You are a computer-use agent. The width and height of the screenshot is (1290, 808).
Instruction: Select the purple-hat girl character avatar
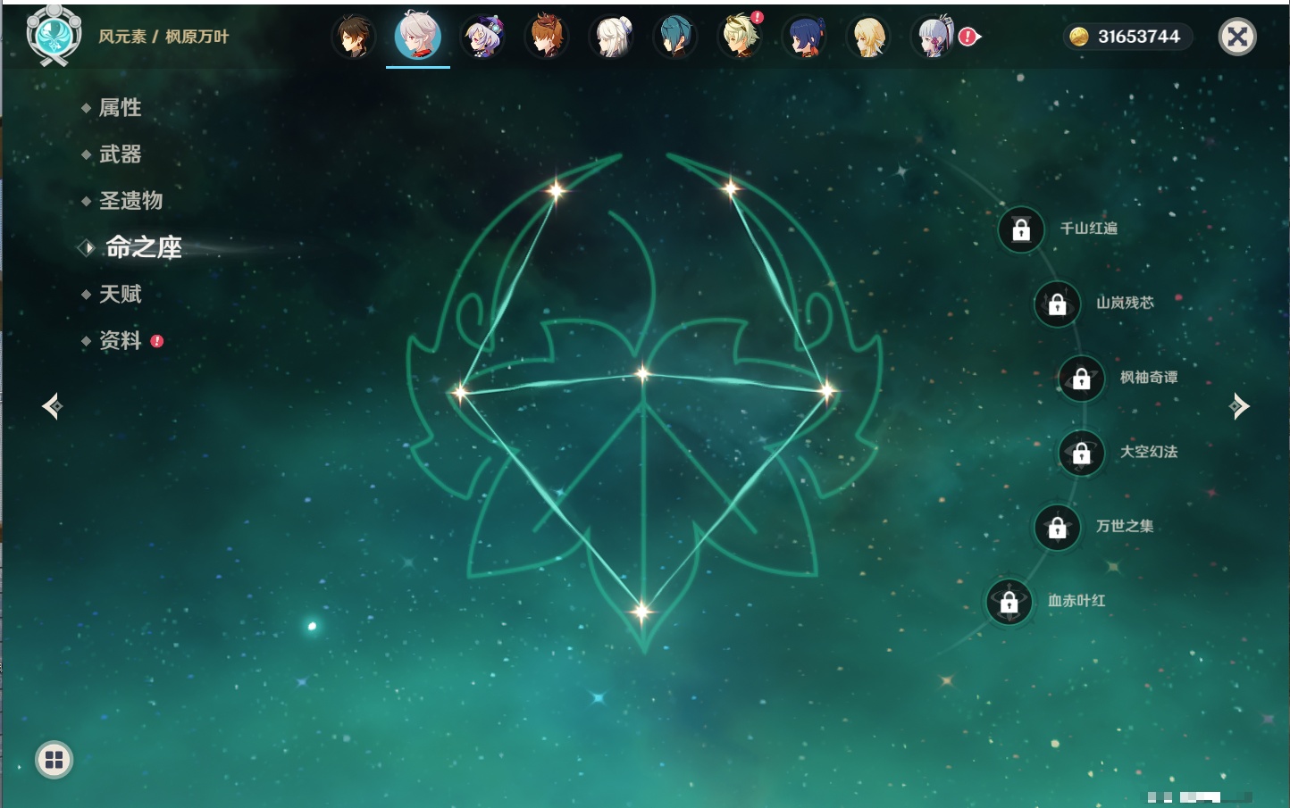click(482, 37)
